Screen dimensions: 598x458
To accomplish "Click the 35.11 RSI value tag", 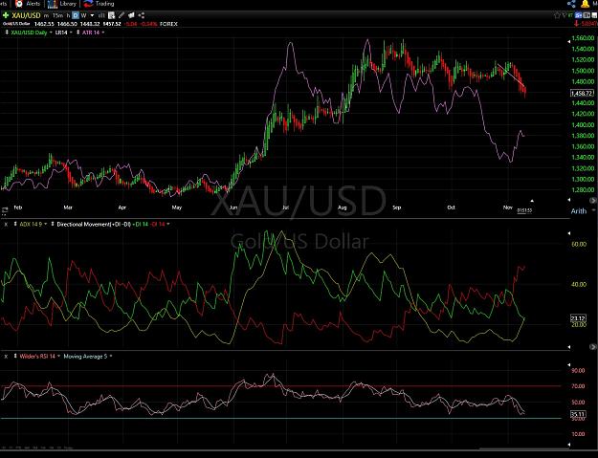I will (578, 414).
